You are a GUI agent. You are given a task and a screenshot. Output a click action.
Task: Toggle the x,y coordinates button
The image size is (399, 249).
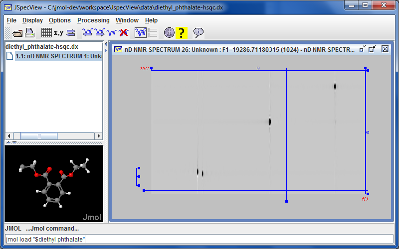tap(58, 33)
